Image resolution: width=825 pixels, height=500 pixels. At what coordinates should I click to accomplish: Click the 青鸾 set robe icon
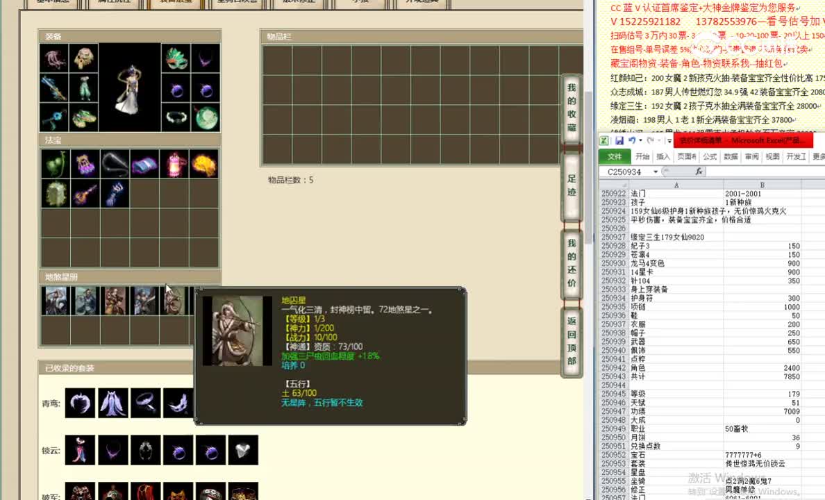click(112, 403)
